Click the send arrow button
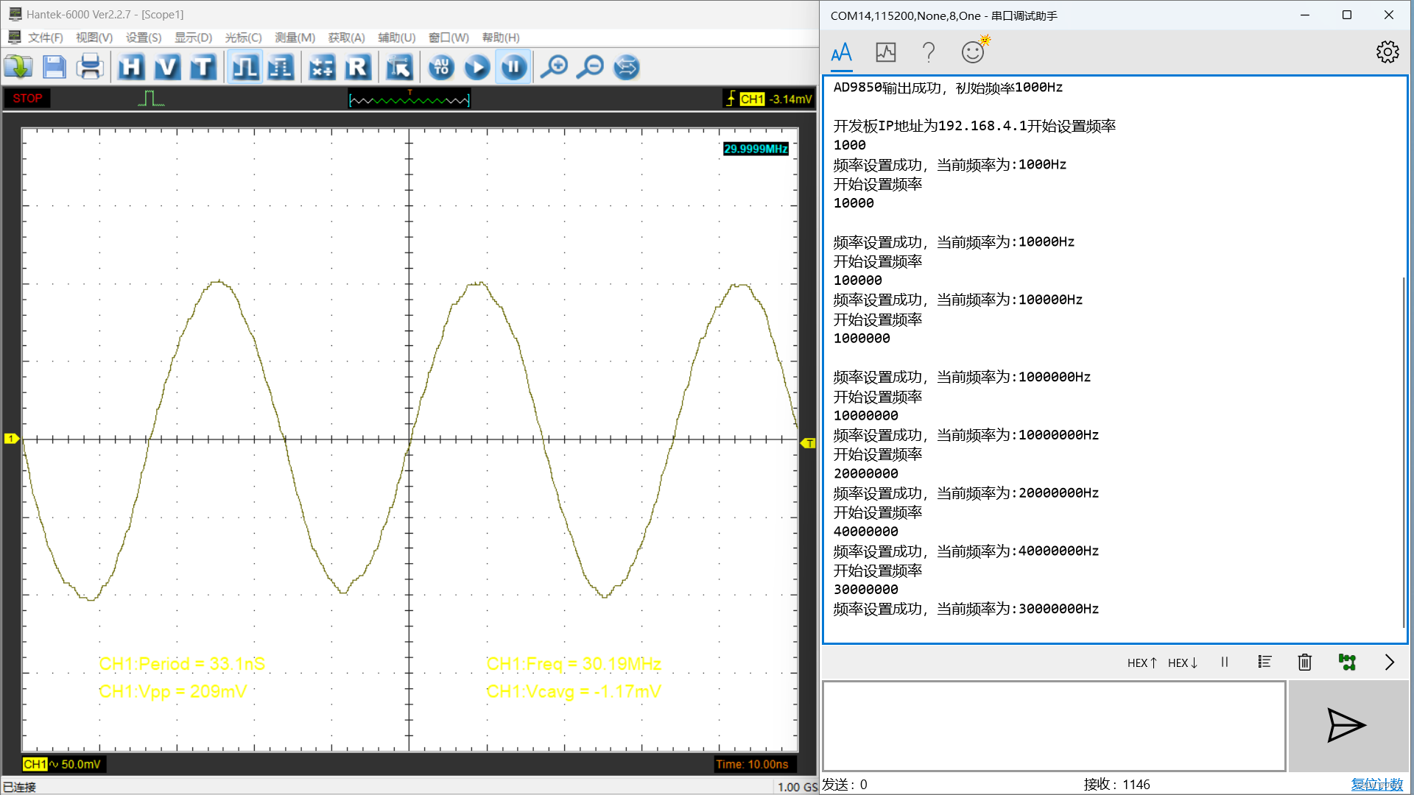This screenshot has width=1414, height=795. tap(1346, 726)
